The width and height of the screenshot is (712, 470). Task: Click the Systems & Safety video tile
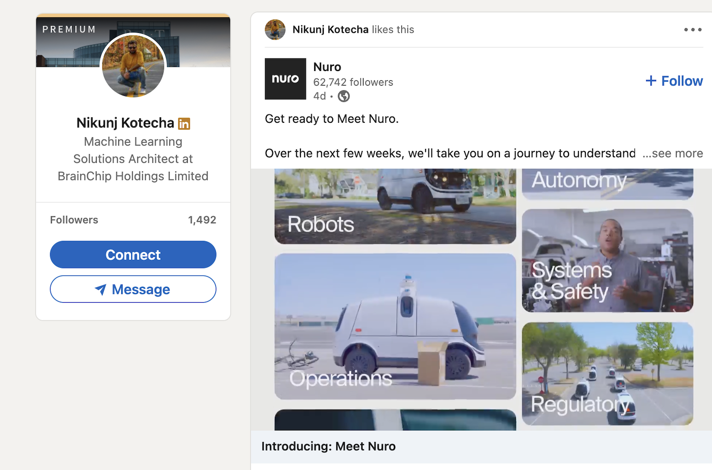607,261
